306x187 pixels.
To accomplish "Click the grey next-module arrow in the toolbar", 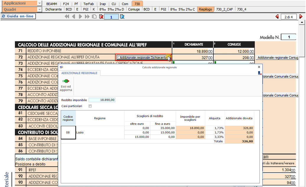I will pyautogui.click(x=80, y=17).
